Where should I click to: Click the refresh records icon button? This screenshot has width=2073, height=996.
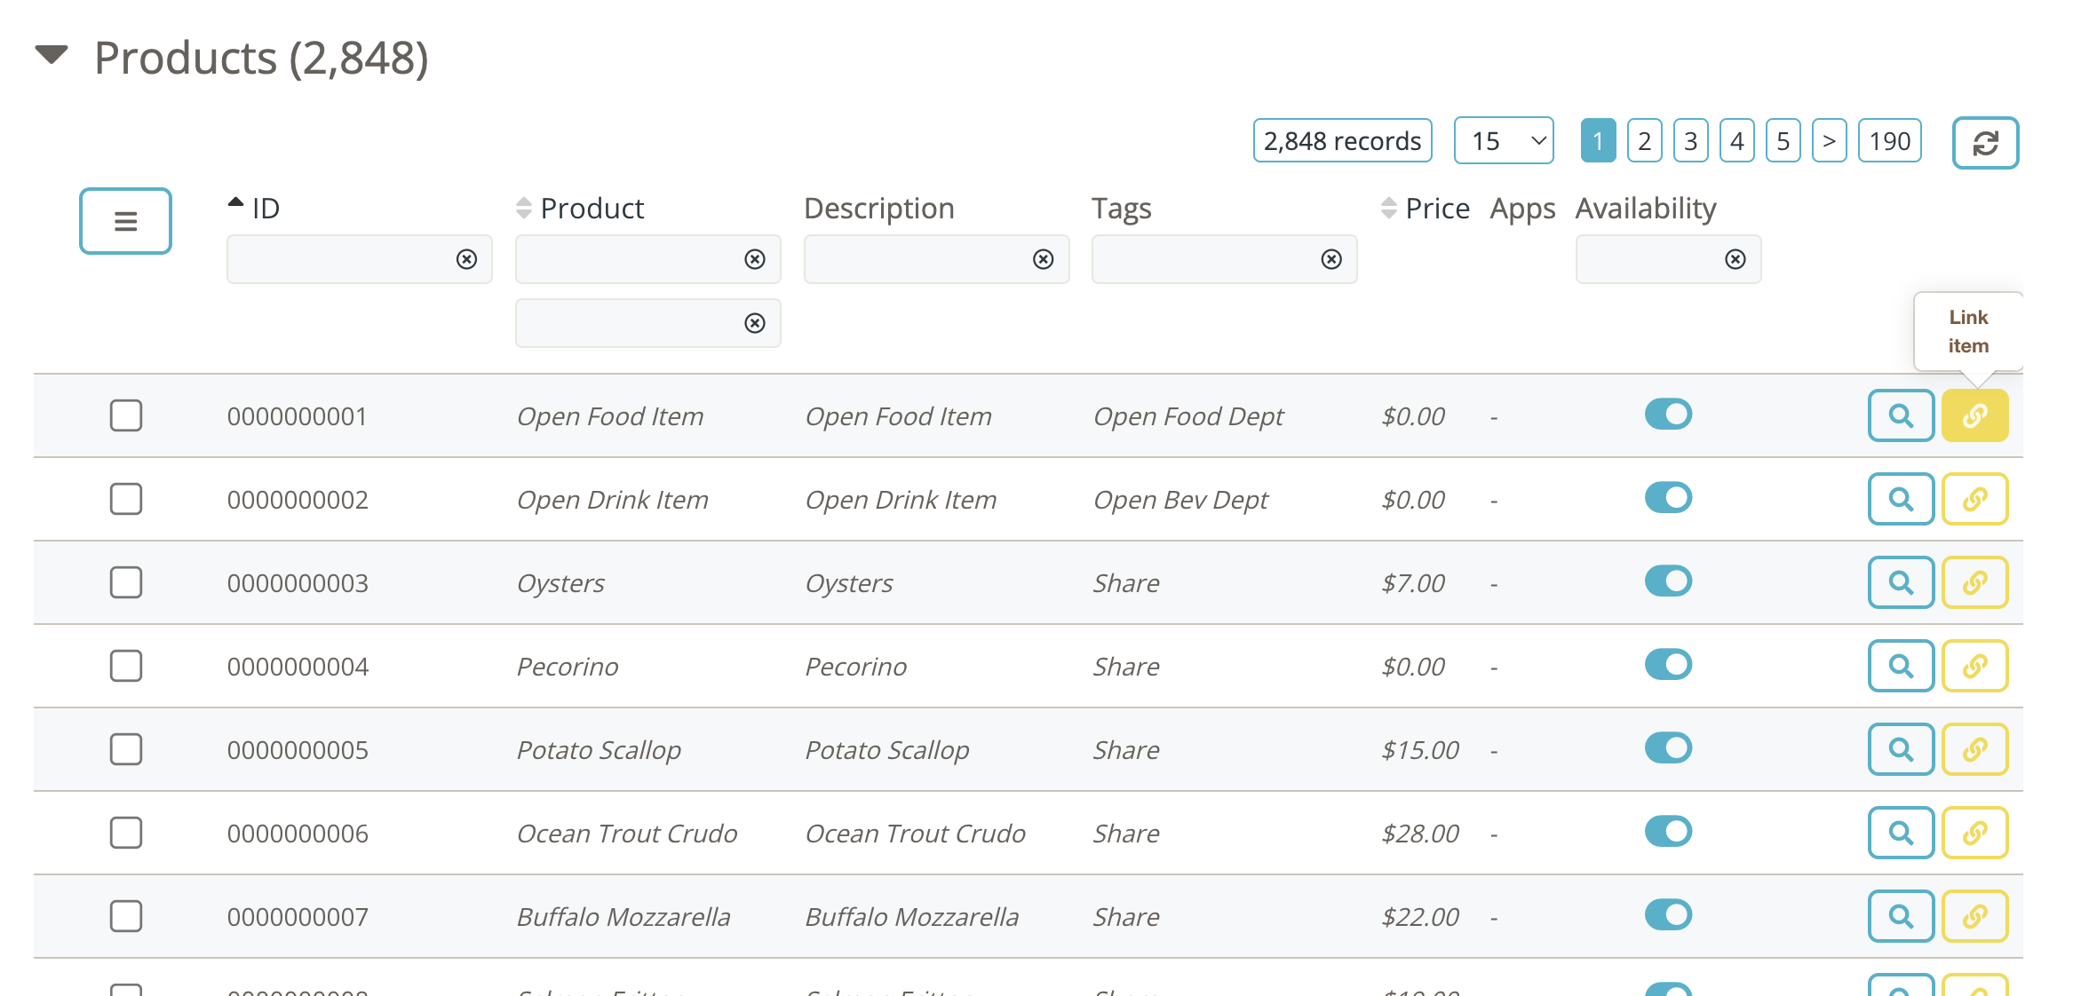pos(1985,142)
